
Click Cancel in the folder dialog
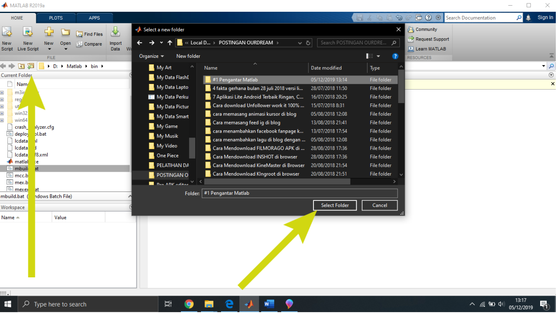tap(380, 205)
